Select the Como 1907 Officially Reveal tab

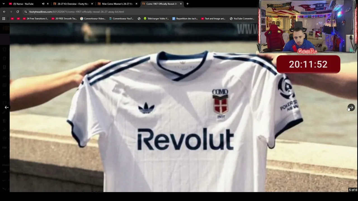tap(162, 4)
